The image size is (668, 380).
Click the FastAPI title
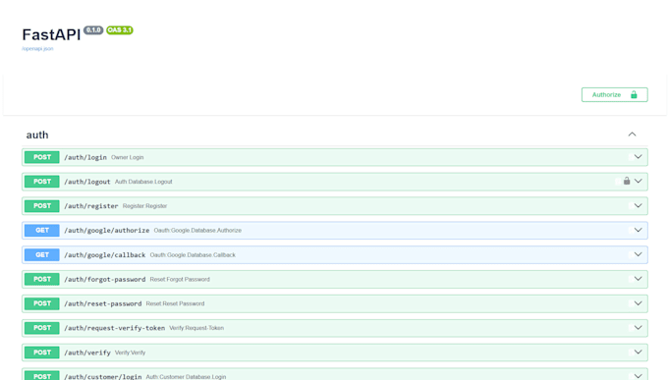51,34
